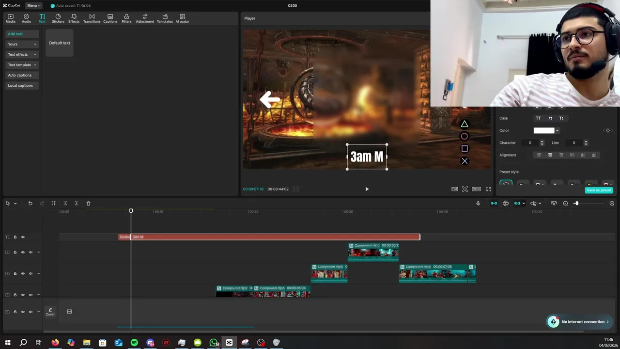Click the Line spacing stepper
Viewport: 620px width, 349px height.
coord(586,143)
